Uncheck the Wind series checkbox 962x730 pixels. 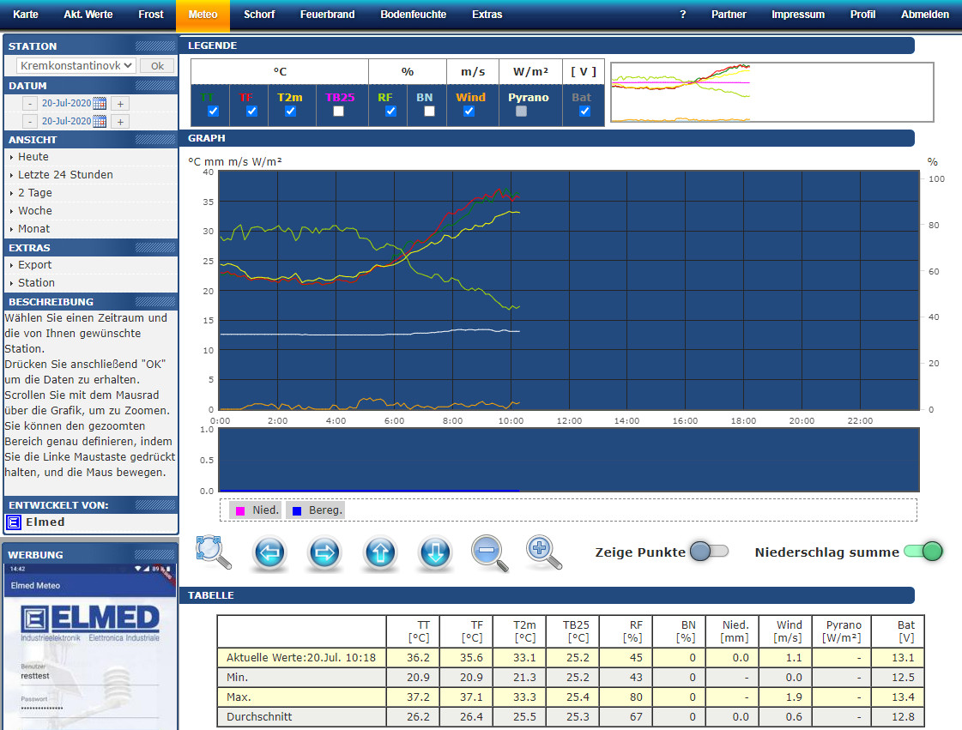tap(469, 112)
